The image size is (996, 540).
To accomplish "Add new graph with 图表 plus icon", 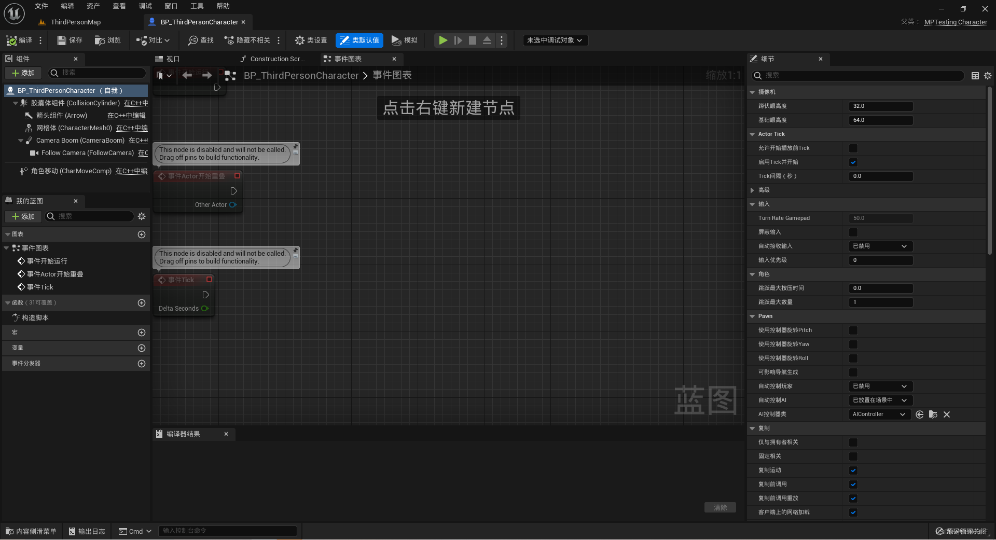I will coord(142,234).
